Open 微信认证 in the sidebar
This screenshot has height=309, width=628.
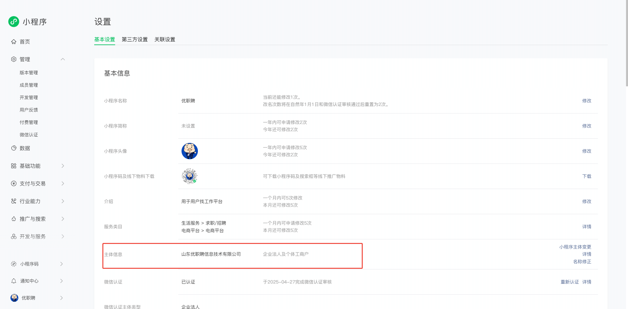point(29,135)
